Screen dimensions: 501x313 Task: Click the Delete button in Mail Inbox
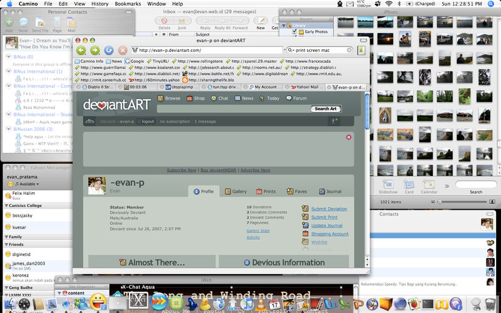click(x=164, y=21)
